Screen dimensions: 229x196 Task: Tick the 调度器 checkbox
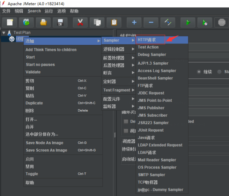coord(126,131)
